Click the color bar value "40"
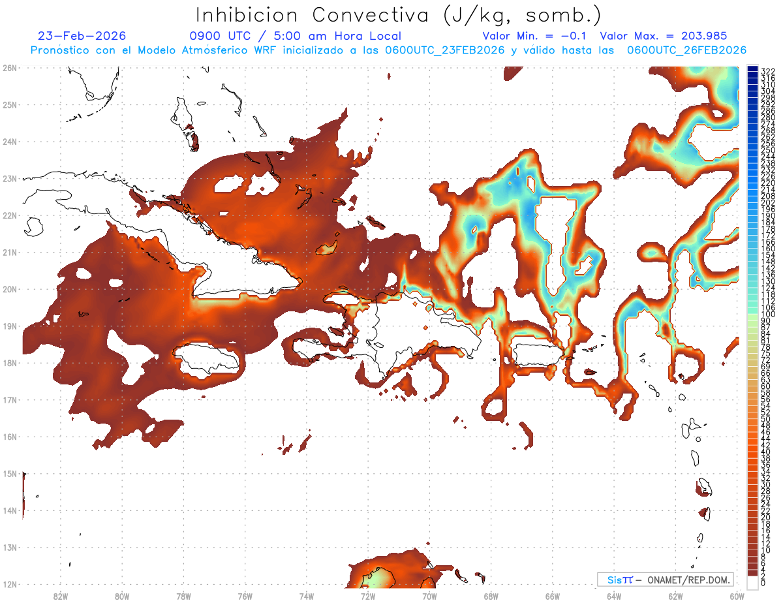This screenshot has width=783, height=605. tap(766, 451)
